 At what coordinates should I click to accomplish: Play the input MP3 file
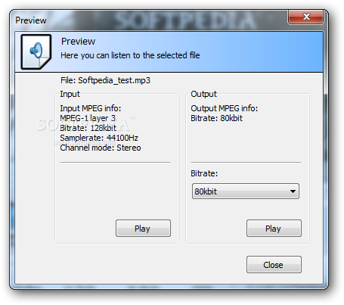[x=143, y=229]
